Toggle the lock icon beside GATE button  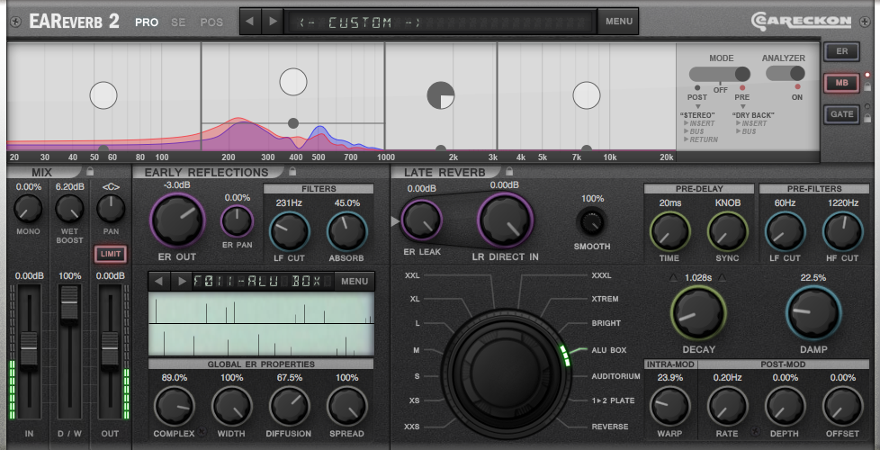pos(867,118)
